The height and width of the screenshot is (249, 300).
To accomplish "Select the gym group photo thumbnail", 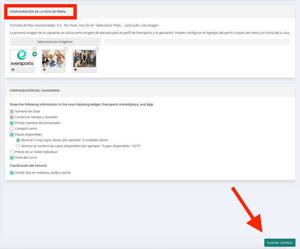I will point(84,58).
